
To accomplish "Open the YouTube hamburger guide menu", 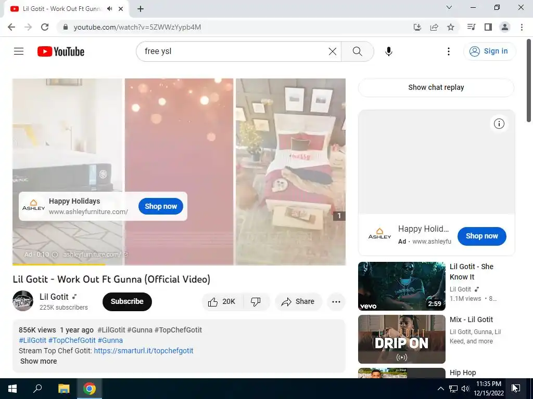I will tap(19, 51).
